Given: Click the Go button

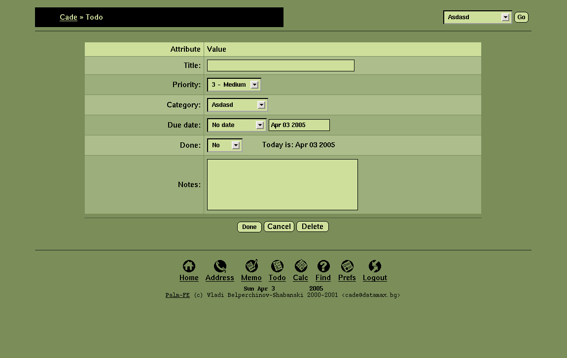Looking at the screenshot, I should click(522, 17).
